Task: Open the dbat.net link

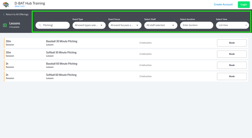Action: click(x=20, y=6)
